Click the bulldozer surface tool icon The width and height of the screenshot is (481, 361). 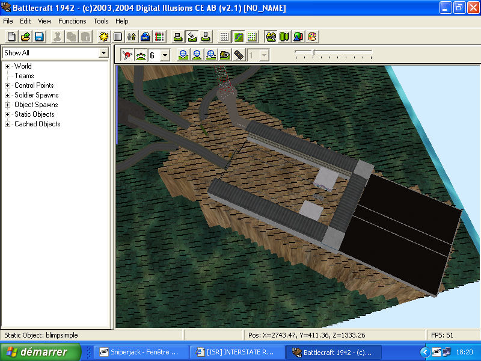[271, 37]
